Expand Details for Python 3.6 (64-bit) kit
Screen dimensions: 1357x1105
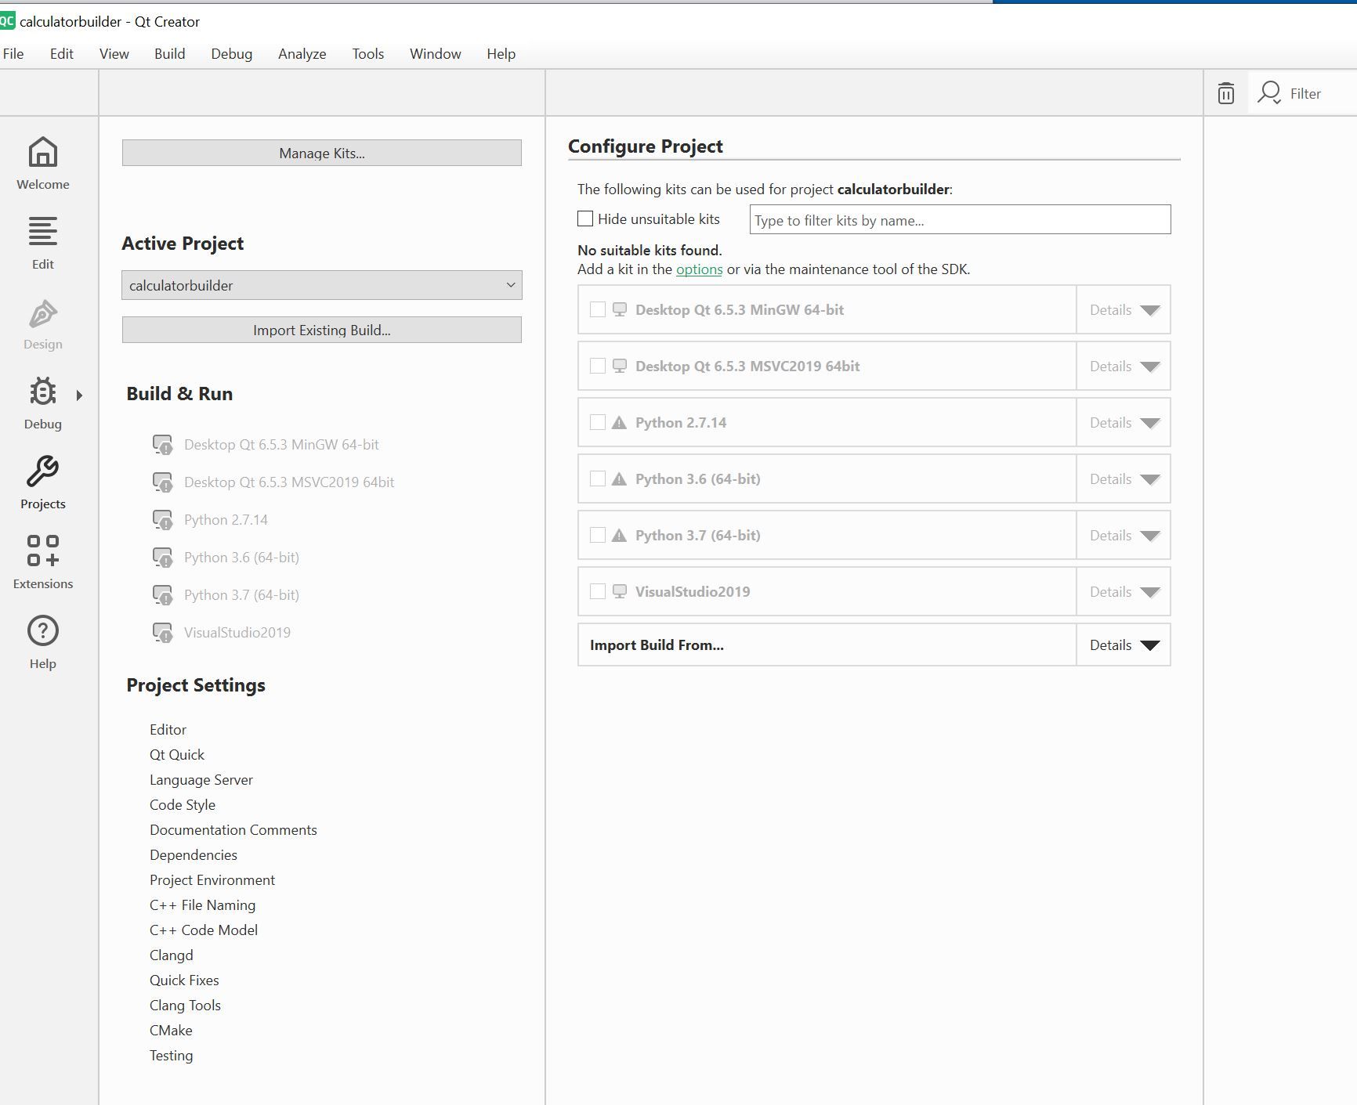[1124, 479]
